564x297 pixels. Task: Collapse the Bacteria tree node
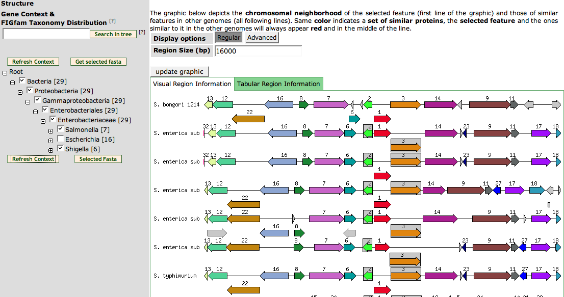click(x=12, y=83)
